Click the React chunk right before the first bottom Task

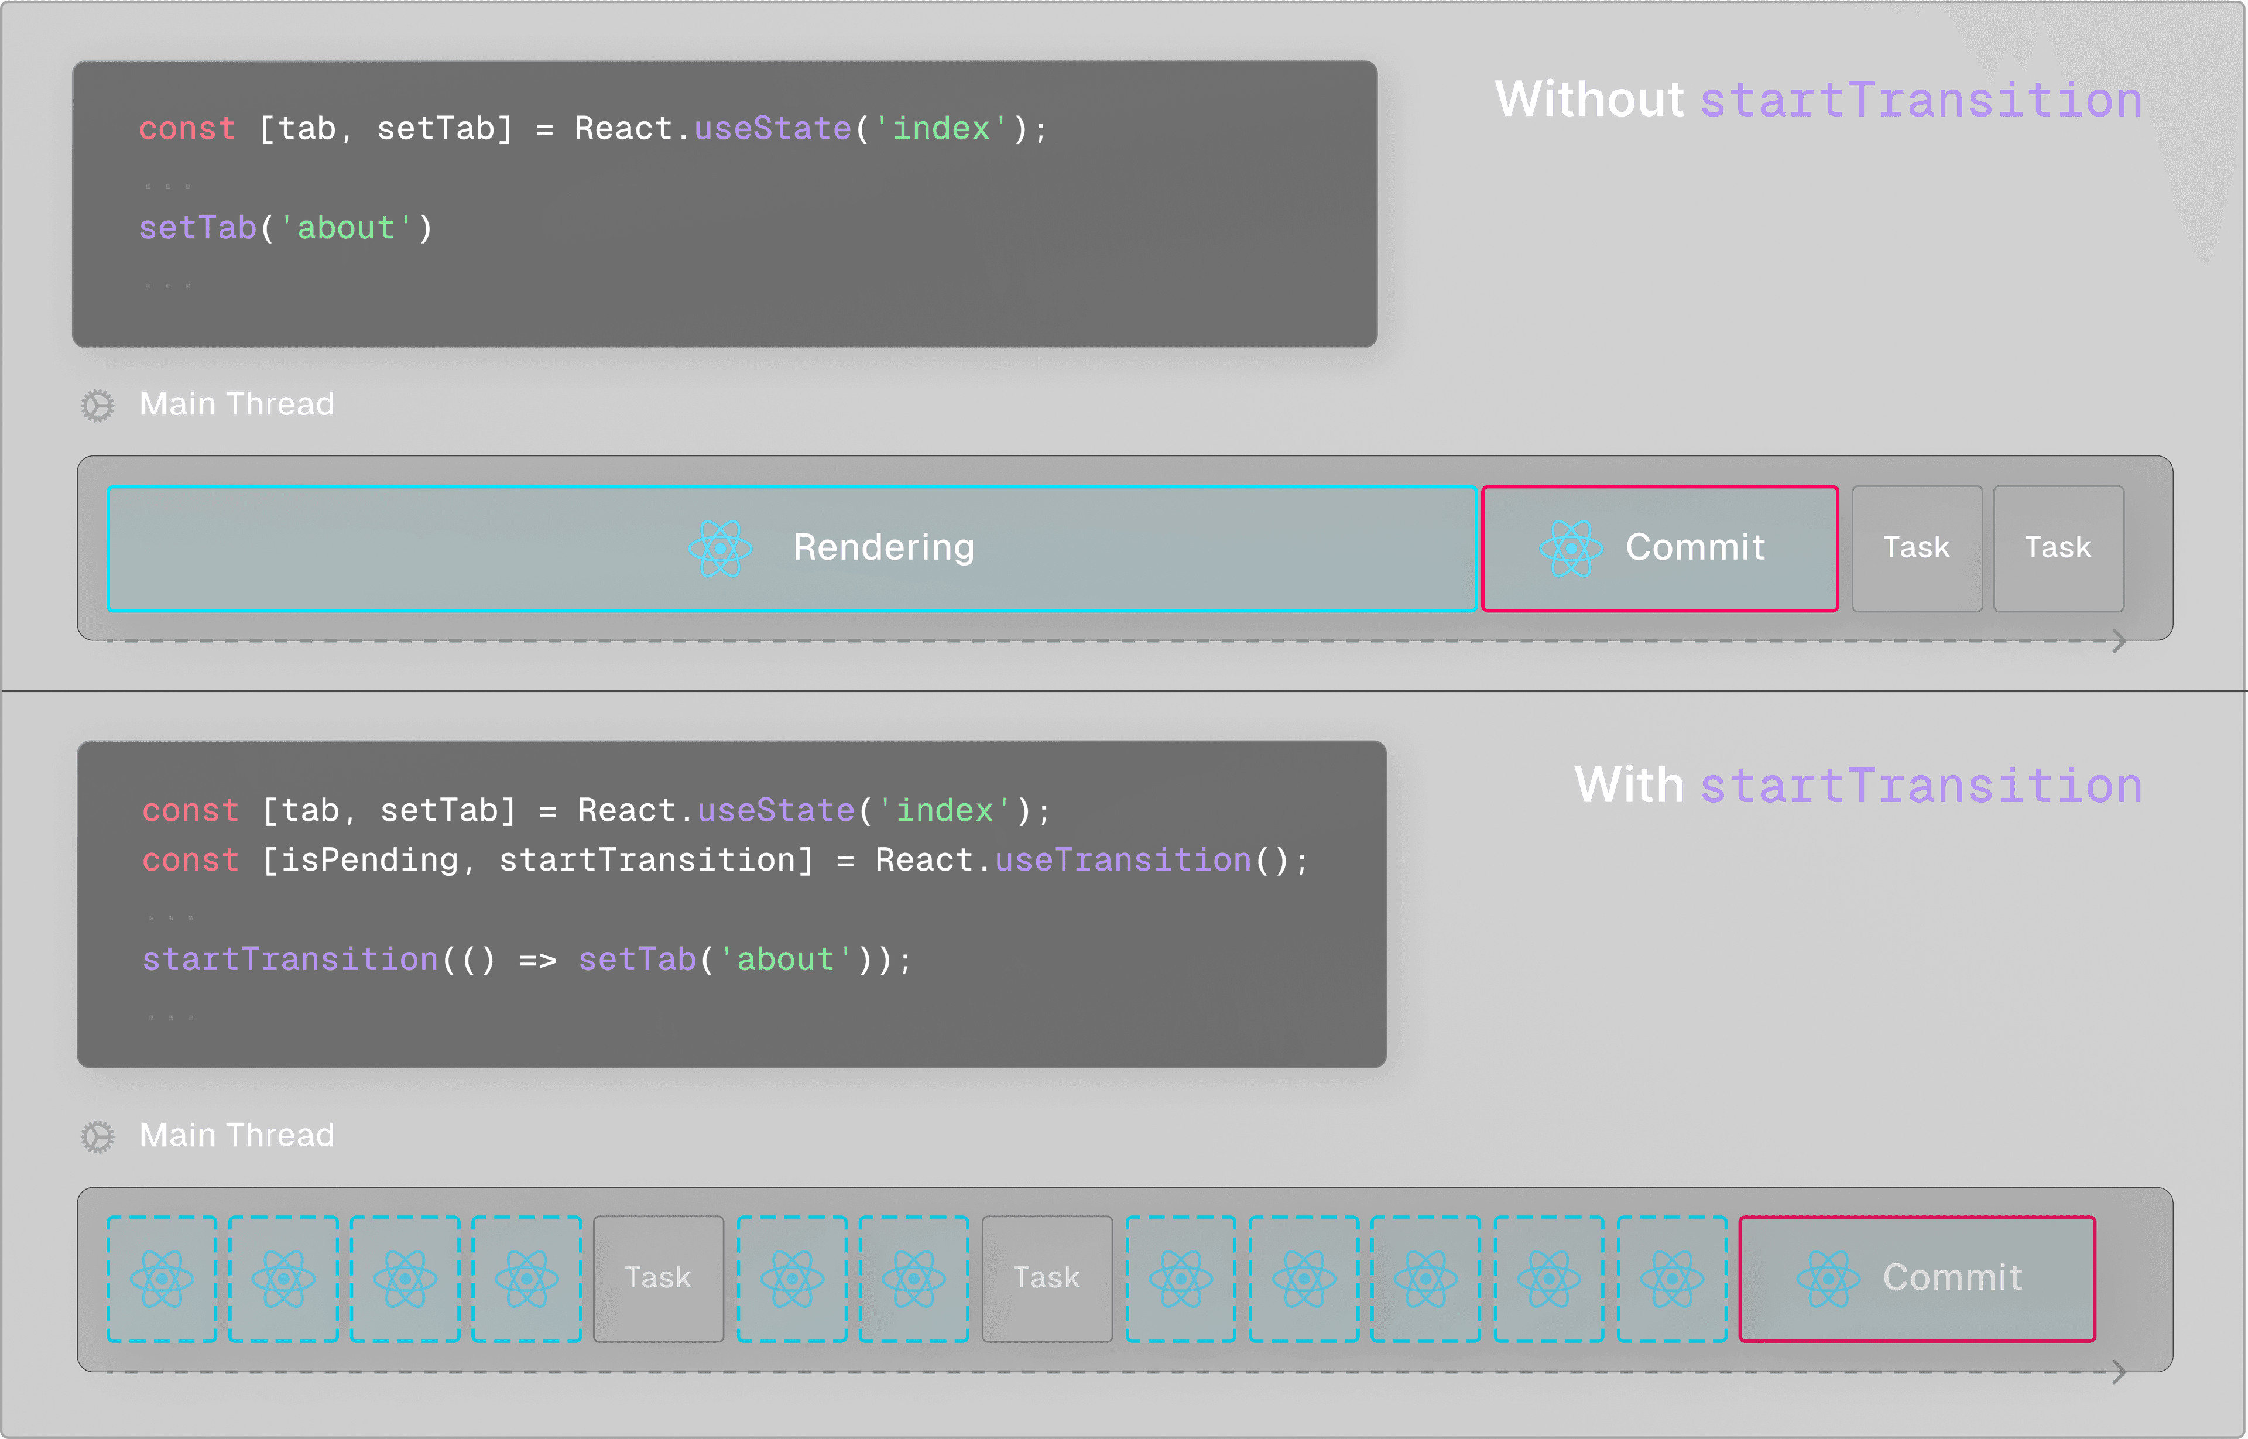point(527,1278)
